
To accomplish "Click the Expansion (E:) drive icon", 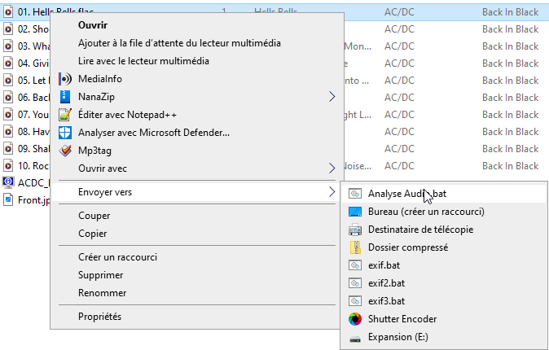I will click(354, 337).
